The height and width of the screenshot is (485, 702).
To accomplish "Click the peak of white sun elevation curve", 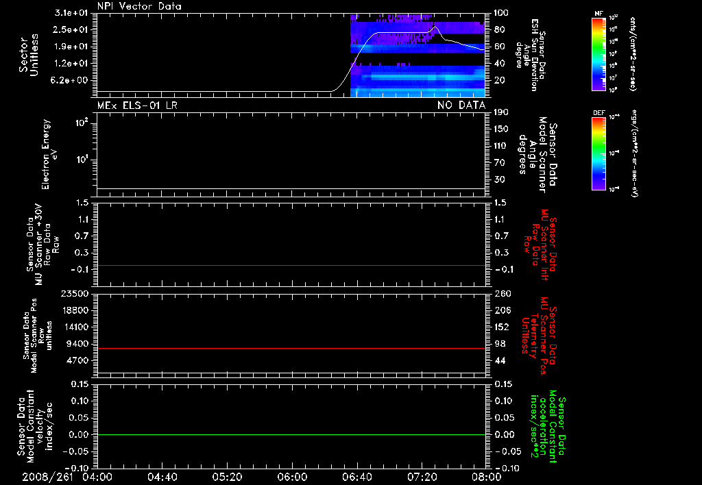I will (x=435, y=27).
